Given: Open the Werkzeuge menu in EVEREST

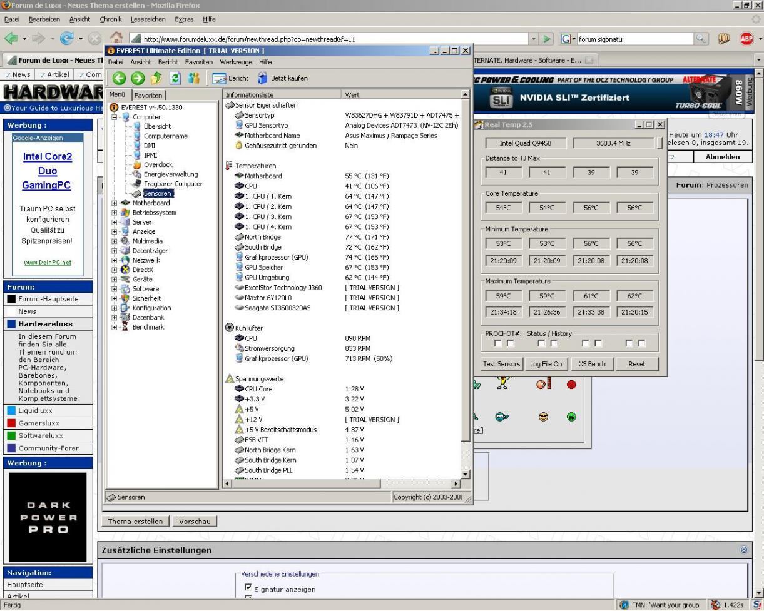Looking at the screenshot, I should click(236, 62).
